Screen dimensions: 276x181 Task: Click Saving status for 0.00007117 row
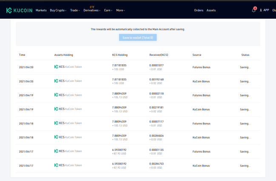coord(245,124)
